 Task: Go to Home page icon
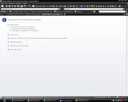point(22,6)
